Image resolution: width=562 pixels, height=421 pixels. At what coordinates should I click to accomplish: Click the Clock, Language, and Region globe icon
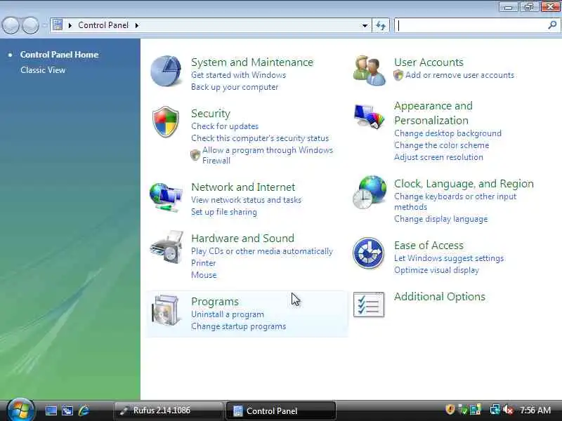click(370, 192)
